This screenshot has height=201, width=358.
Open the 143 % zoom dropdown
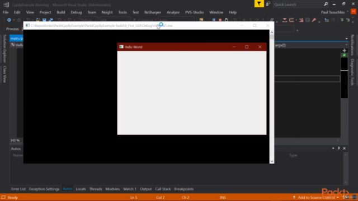(x=16, y=140)
